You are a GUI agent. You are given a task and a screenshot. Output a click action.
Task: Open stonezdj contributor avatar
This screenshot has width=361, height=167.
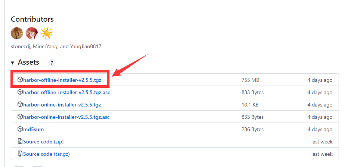pyautogui.click(x=17, y=33)
